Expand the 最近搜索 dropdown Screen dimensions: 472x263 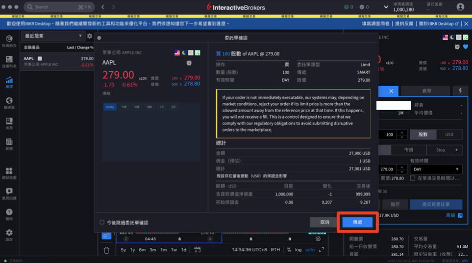coord(52,36)
